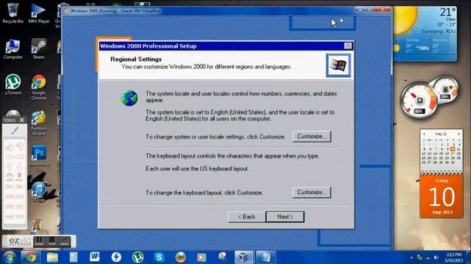This screenshot has width=471, height=264.
Task: Click the orange Friday 10 date tile
Action: pyautogui.click(x=442, y=197)
